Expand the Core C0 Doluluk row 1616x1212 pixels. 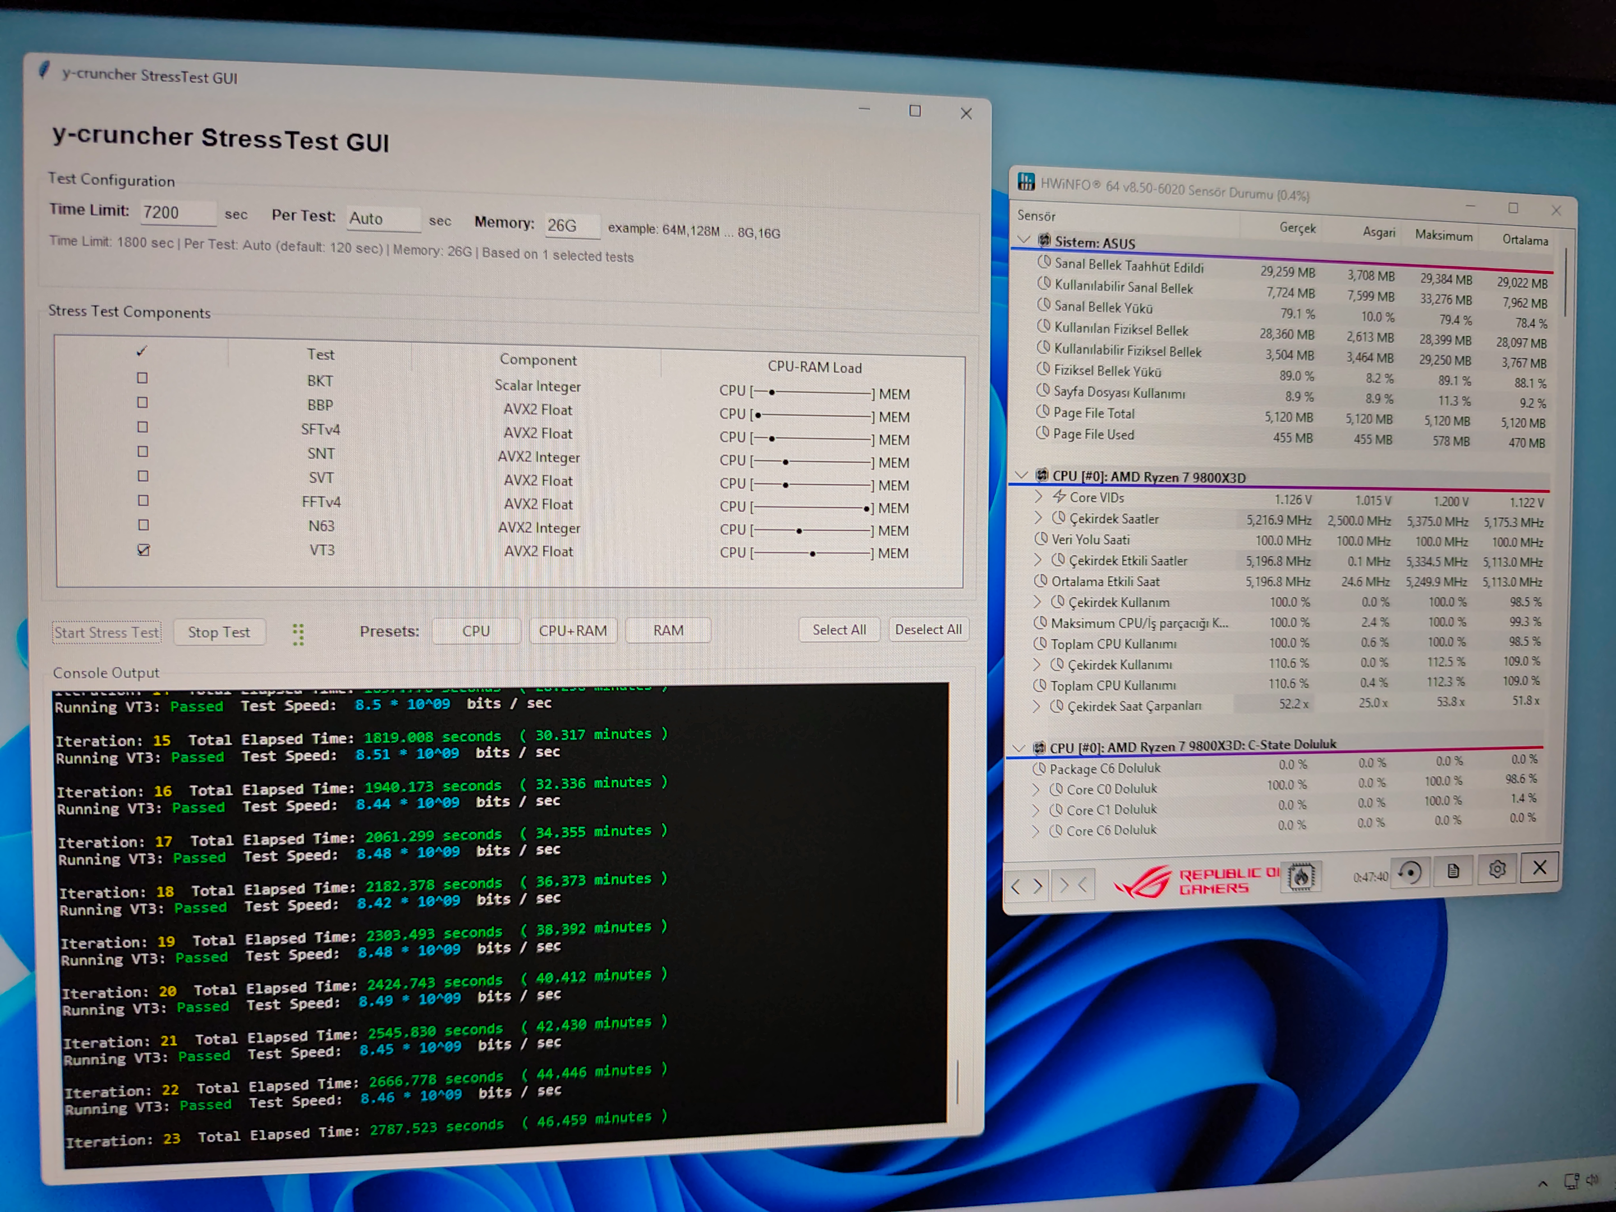pyautogui.click(x=1036, y=789)
